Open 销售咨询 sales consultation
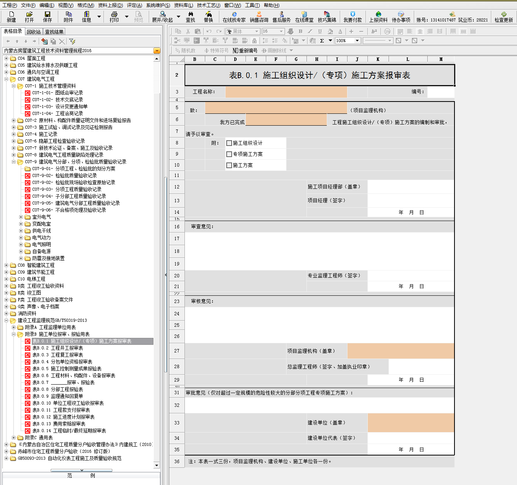Screen dimensions: 517x485 coord(259,17)
